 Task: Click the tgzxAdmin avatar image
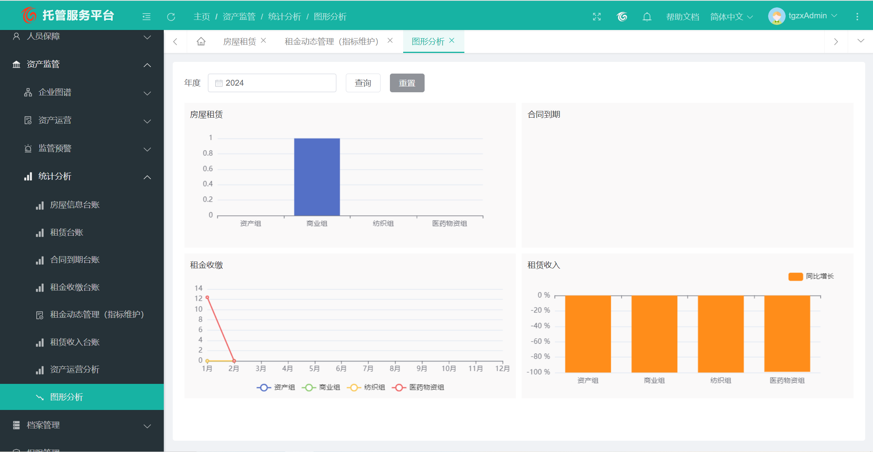776,16
